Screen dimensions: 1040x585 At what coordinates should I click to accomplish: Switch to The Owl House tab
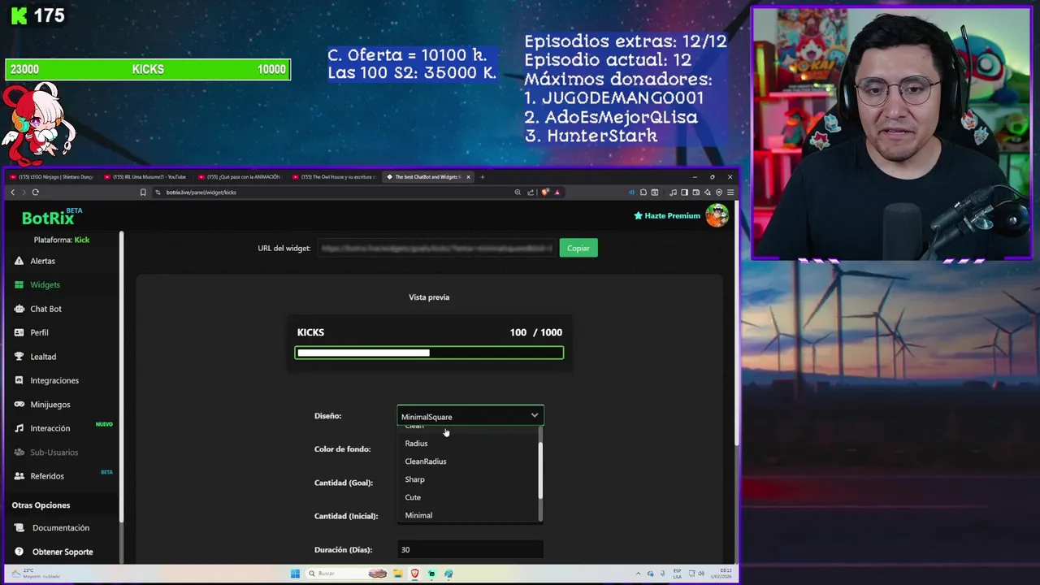[336, 176]
